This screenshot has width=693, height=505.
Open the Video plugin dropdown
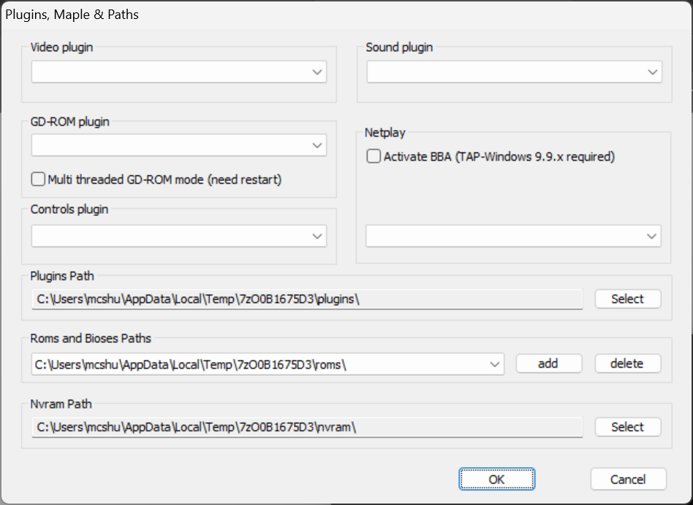[178, 72]
